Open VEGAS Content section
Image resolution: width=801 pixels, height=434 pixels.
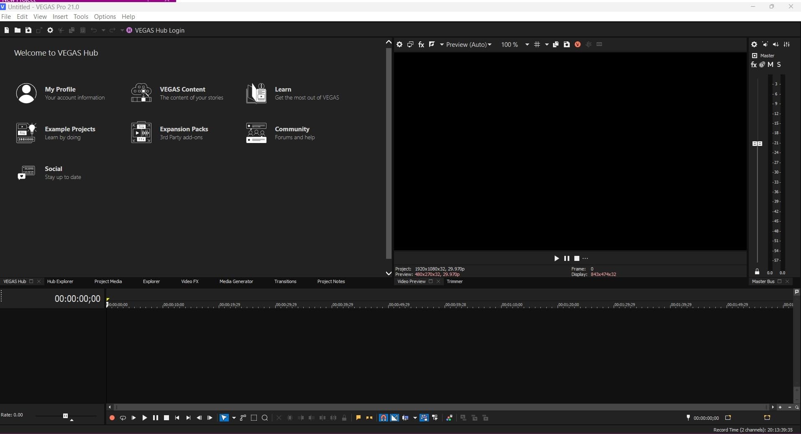coord(177,93)
